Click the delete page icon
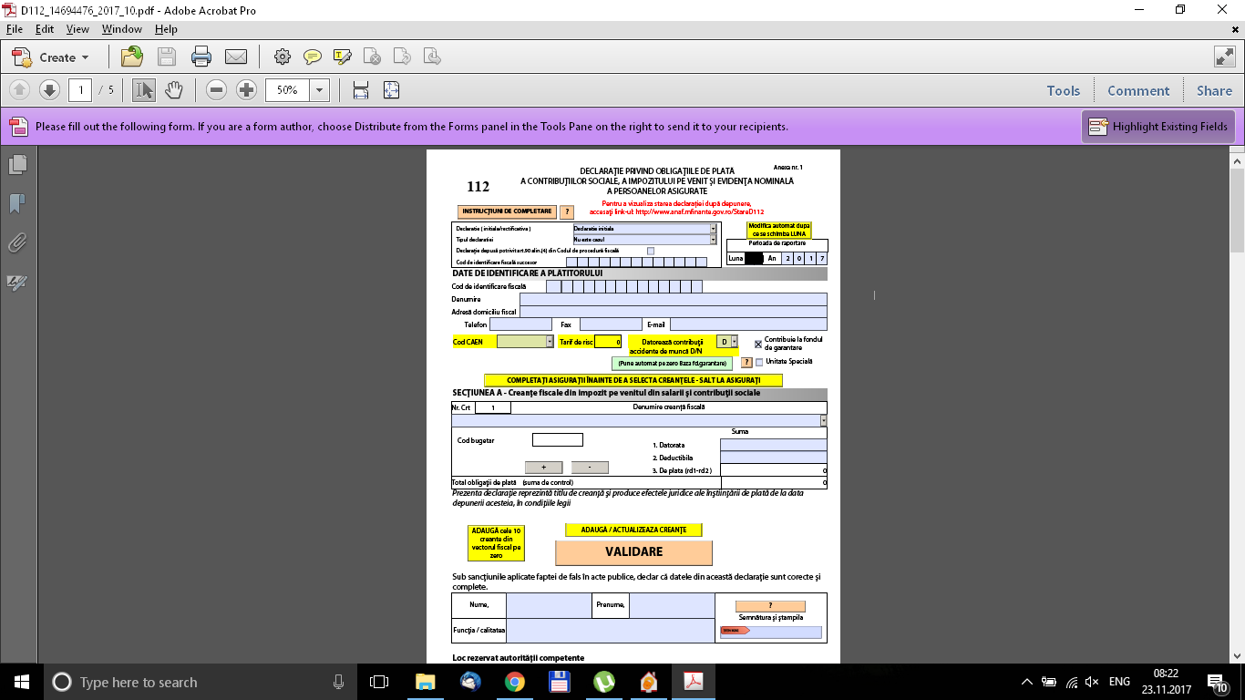 click(373, 57)
